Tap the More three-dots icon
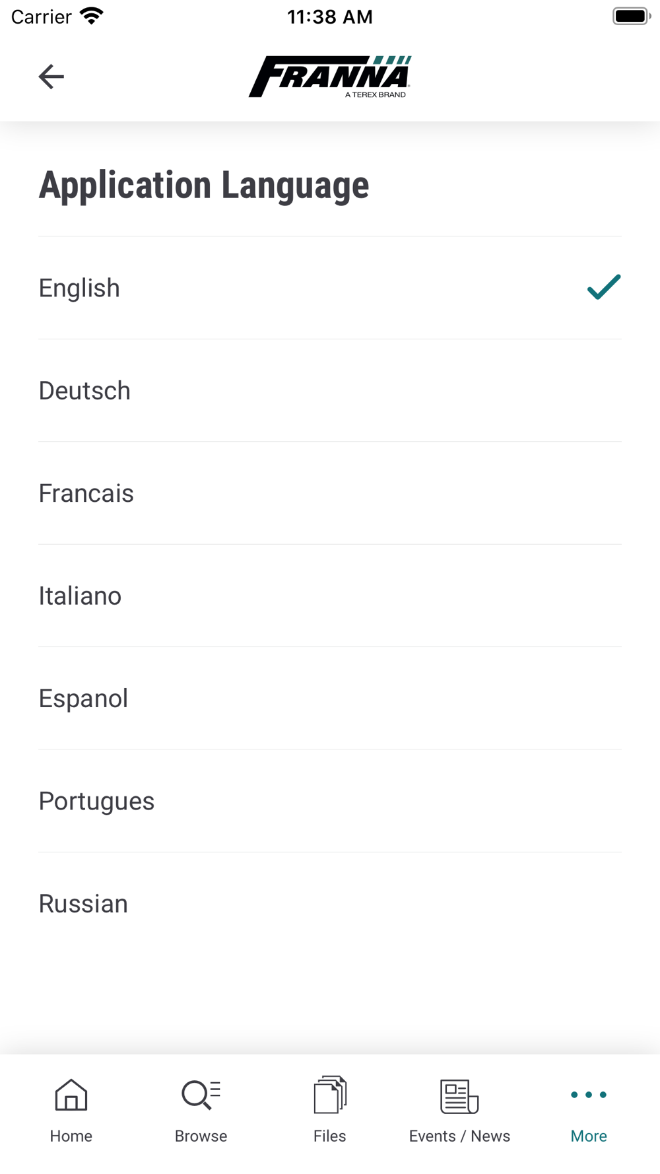This screenshot has height=1174, width=660. 589,1095
